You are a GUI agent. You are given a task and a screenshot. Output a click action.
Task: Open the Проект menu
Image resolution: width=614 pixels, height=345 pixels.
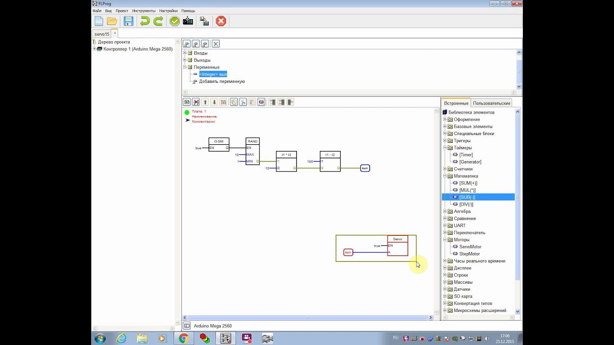coord(122,11)
